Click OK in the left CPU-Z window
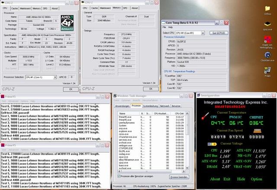 71,89
